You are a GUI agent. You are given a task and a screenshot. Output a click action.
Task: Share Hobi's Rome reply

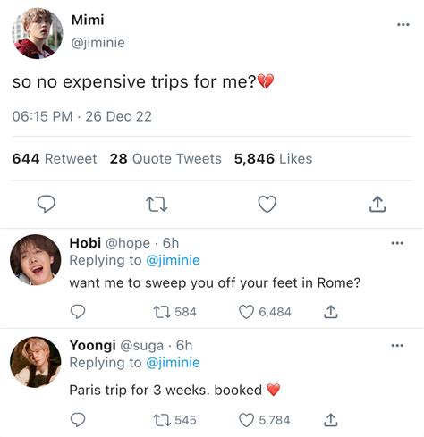330,312
